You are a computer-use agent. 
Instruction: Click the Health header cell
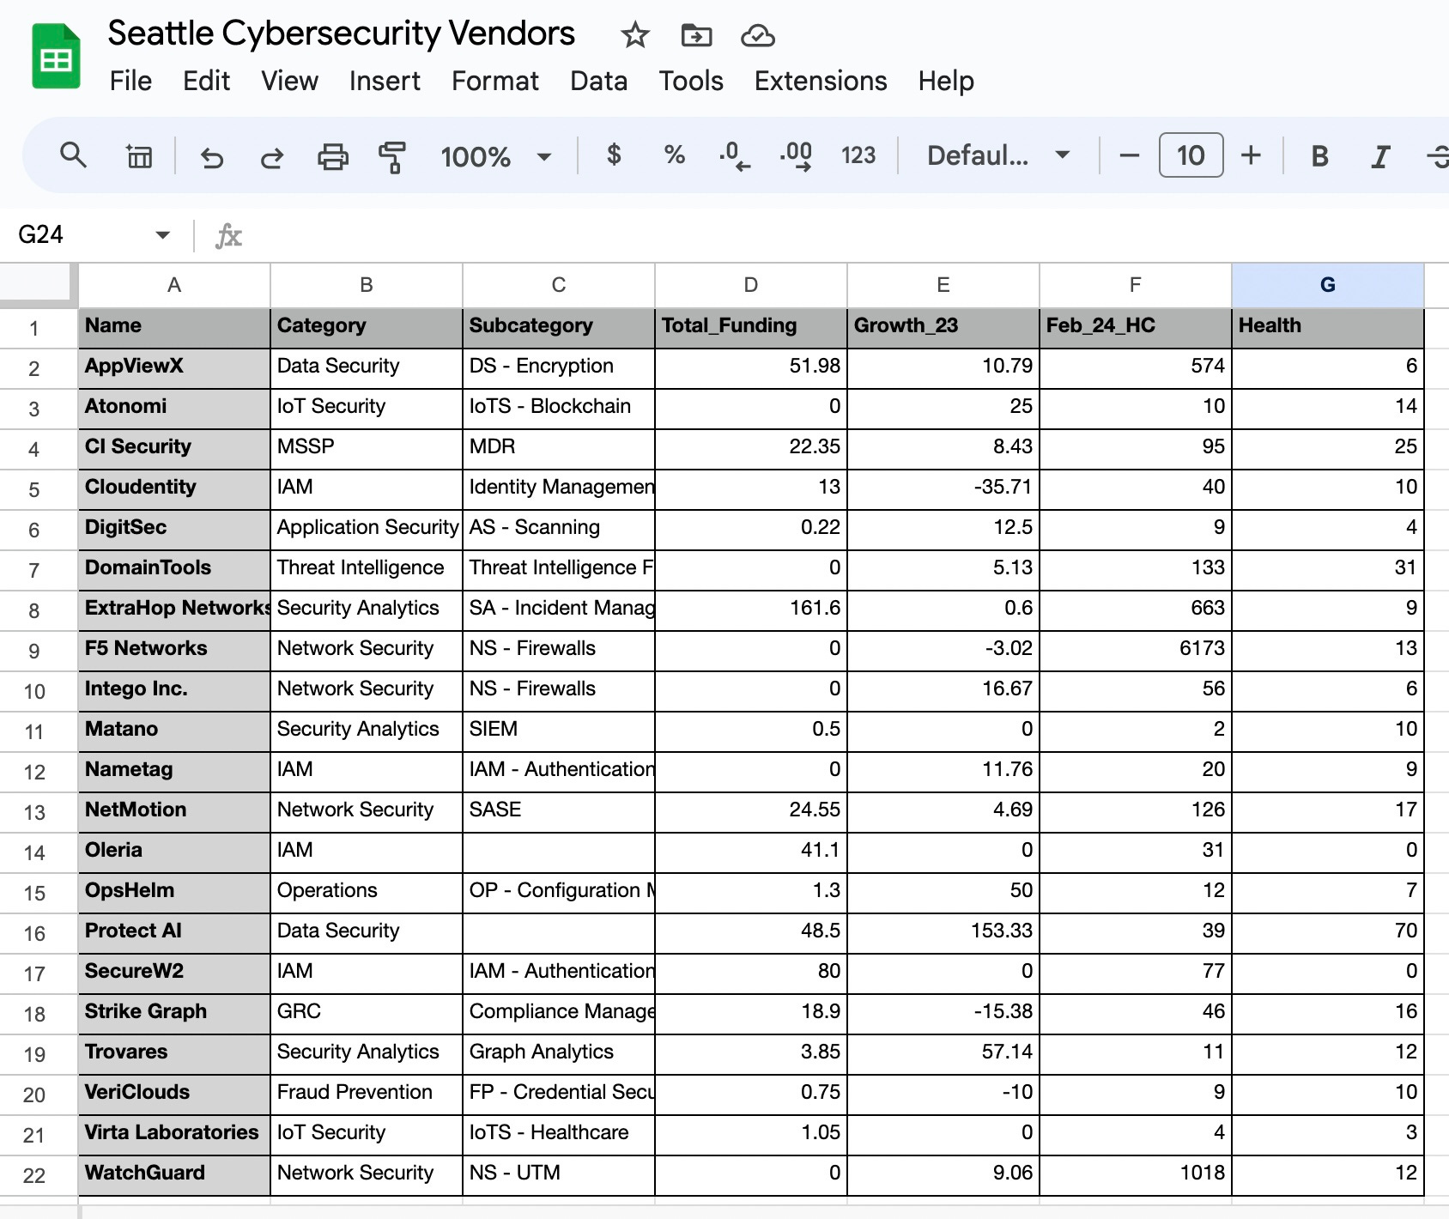coord(1328,327)
